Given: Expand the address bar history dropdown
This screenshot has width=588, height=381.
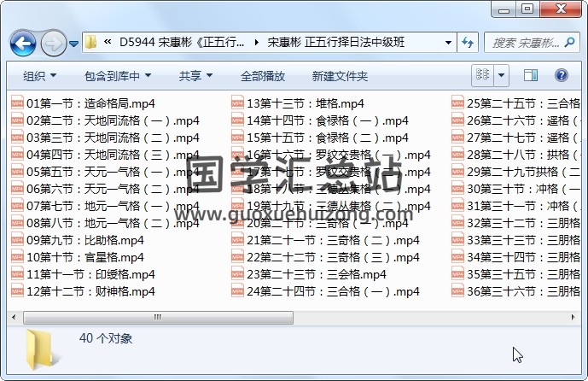Looking at the screenshot, I should coord(448,43).
